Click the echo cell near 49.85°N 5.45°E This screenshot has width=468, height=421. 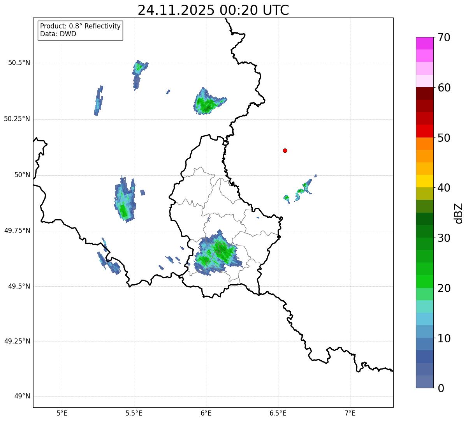coord(125,199)
